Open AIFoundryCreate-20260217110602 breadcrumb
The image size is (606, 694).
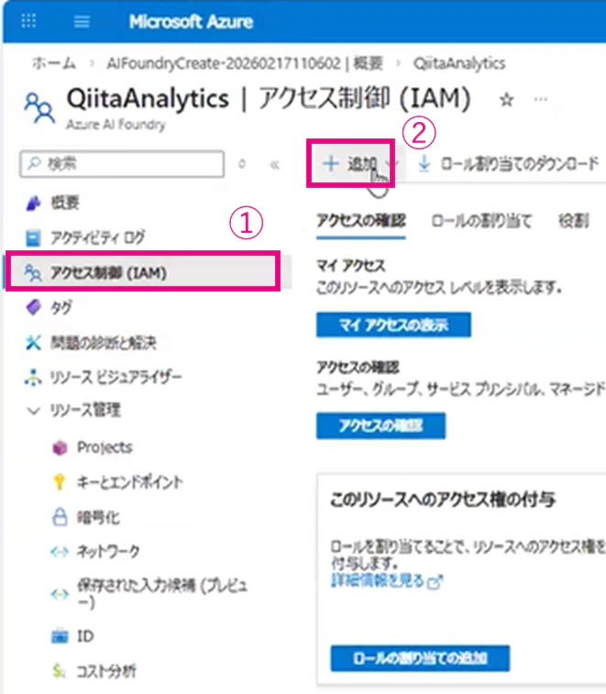click(245, 64)
